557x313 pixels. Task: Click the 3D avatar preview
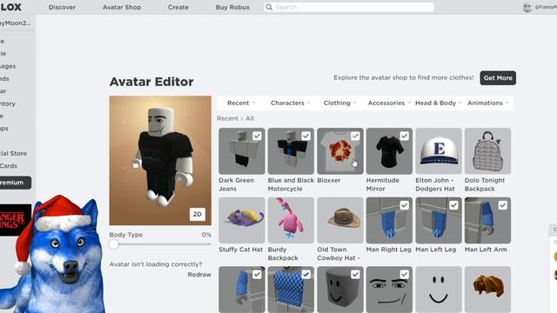(x=160, y=160)
